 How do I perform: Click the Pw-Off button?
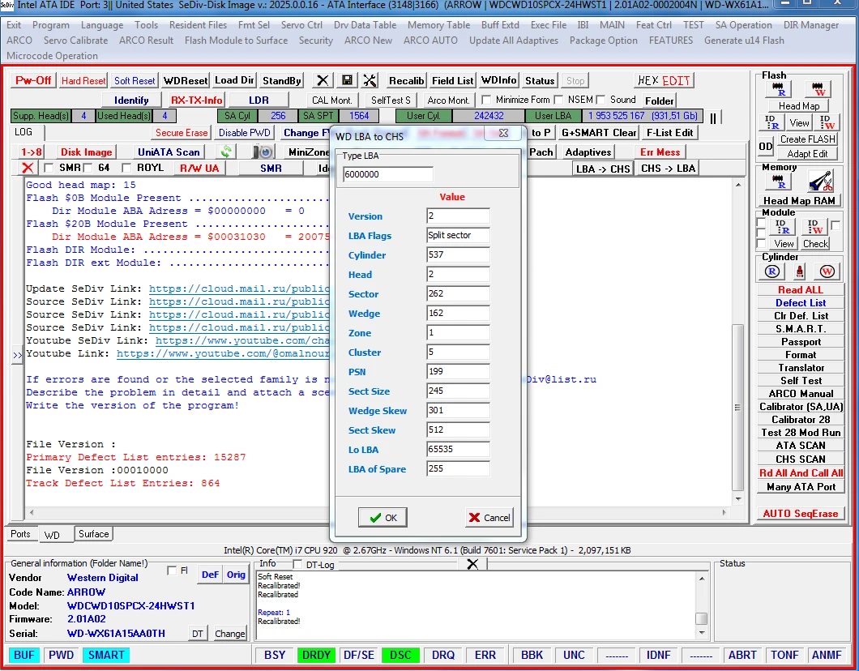pos(33,80)
